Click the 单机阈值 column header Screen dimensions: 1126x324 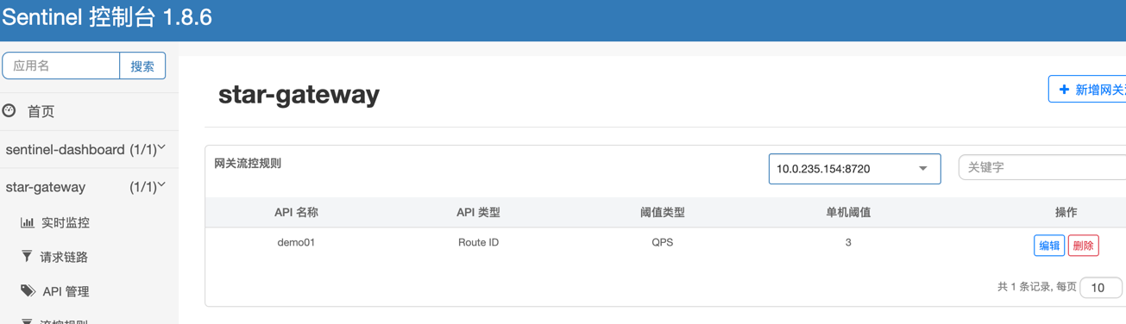848,212
